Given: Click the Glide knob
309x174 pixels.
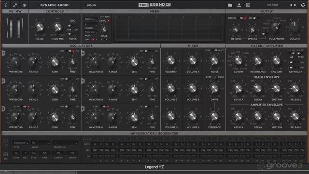Looking at the screenshot, I should click(40, 28).
